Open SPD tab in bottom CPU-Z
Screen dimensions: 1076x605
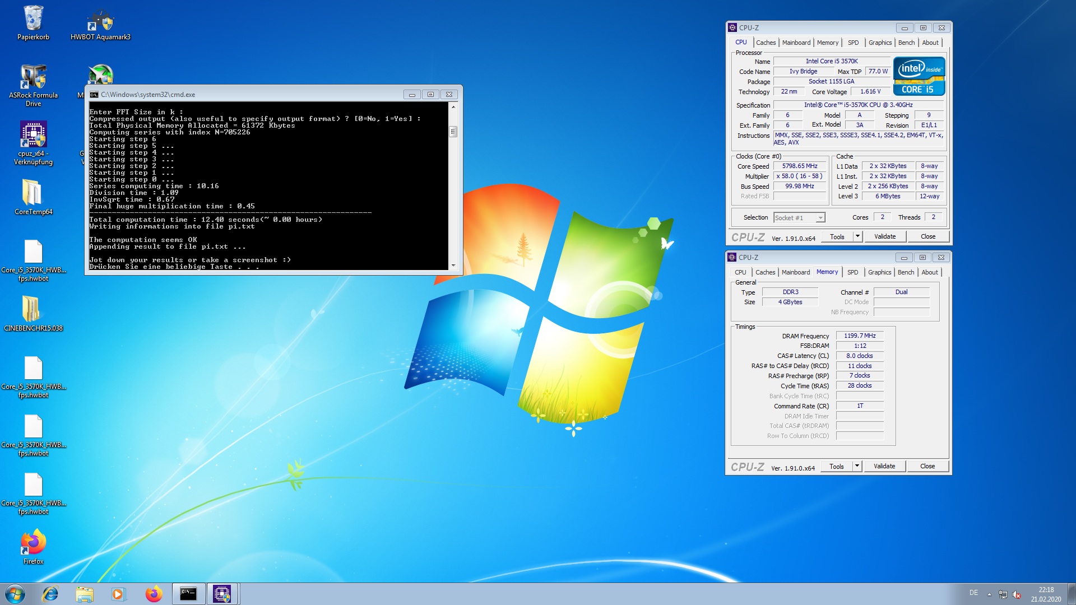(x=852, y=272)
